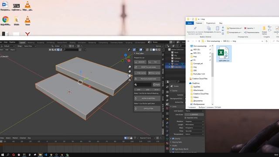Click the red X axis gizmo ball
279x157 pixels.
click(129, 61)
